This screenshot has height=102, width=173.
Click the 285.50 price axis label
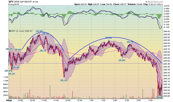click(x=167, y=61)
